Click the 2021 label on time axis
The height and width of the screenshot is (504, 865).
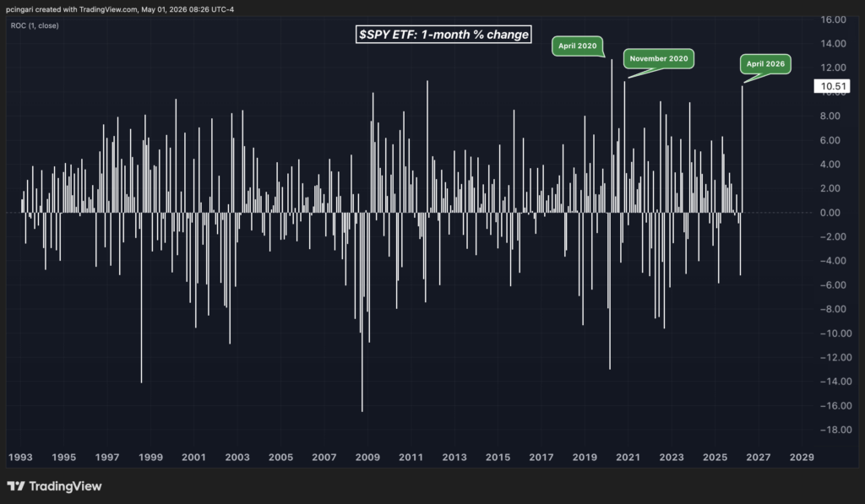pyautogui.click(x=628, y=457)
